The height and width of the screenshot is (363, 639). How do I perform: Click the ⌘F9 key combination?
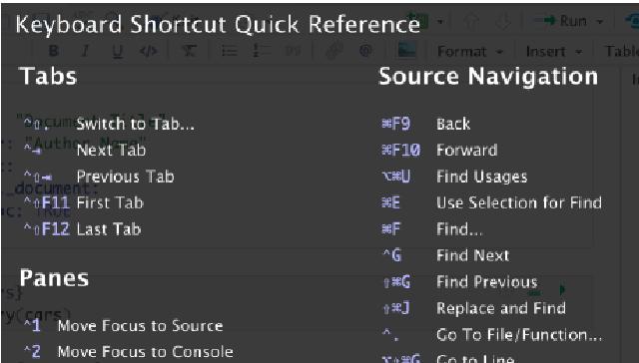(395, 124)
